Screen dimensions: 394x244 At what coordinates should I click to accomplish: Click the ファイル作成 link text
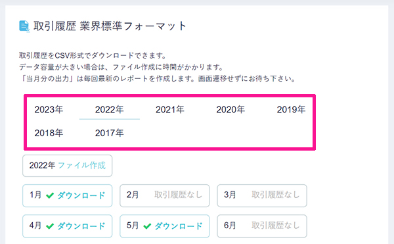(82, 166)
